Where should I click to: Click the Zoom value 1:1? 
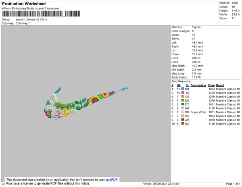coord(234,19)
